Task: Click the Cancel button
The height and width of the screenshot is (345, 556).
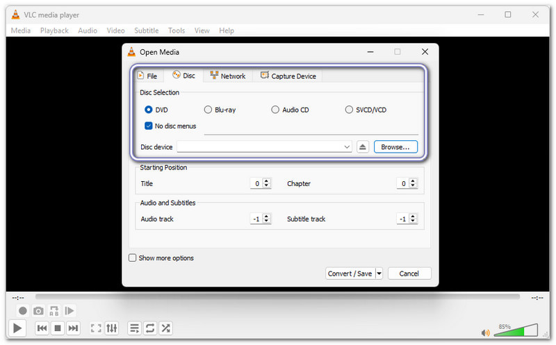Action: 409,274
